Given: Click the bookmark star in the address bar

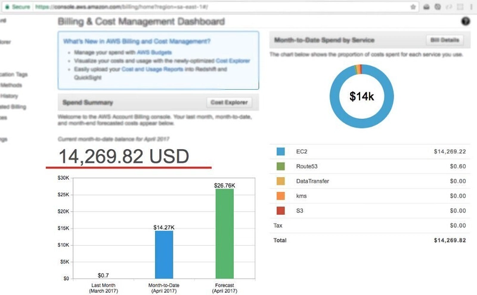Looking at the screenshot, I should (x=413, y=7).
